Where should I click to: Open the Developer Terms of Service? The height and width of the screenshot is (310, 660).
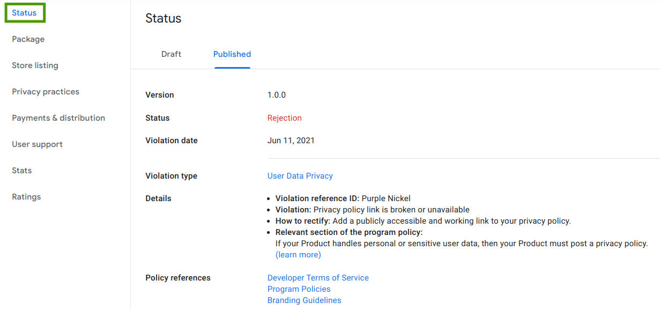[318, 277]
